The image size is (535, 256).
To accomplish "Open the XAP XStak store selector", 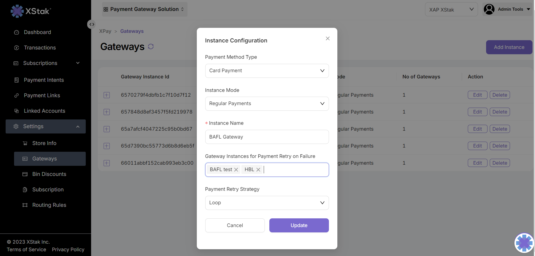I will coord(451,10).
